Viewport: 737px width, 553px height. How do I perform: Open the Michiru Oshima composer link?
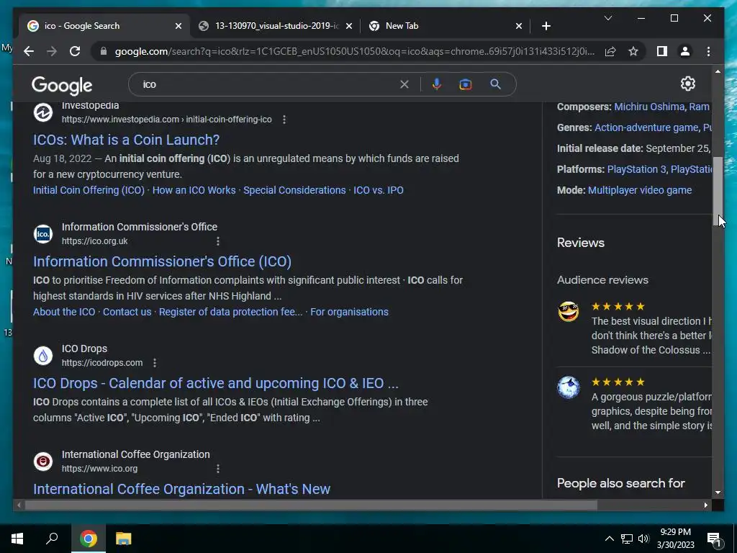click(x=649, y=107)
